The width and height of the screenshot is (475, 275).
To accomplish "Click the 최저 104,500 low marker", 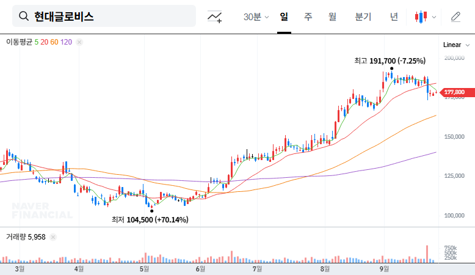I will (150, 219).
